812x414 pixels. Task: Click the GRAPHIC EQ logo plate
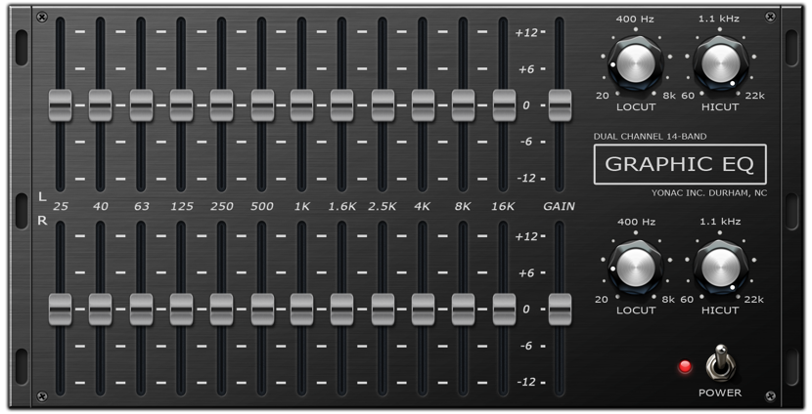680,164
